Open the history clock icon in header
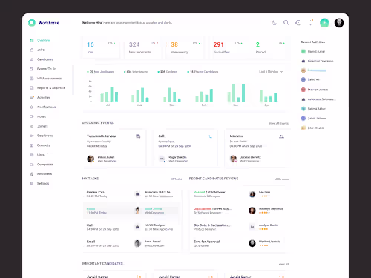The height and width of the screenshot is (278, 371). tap(298, 23)
